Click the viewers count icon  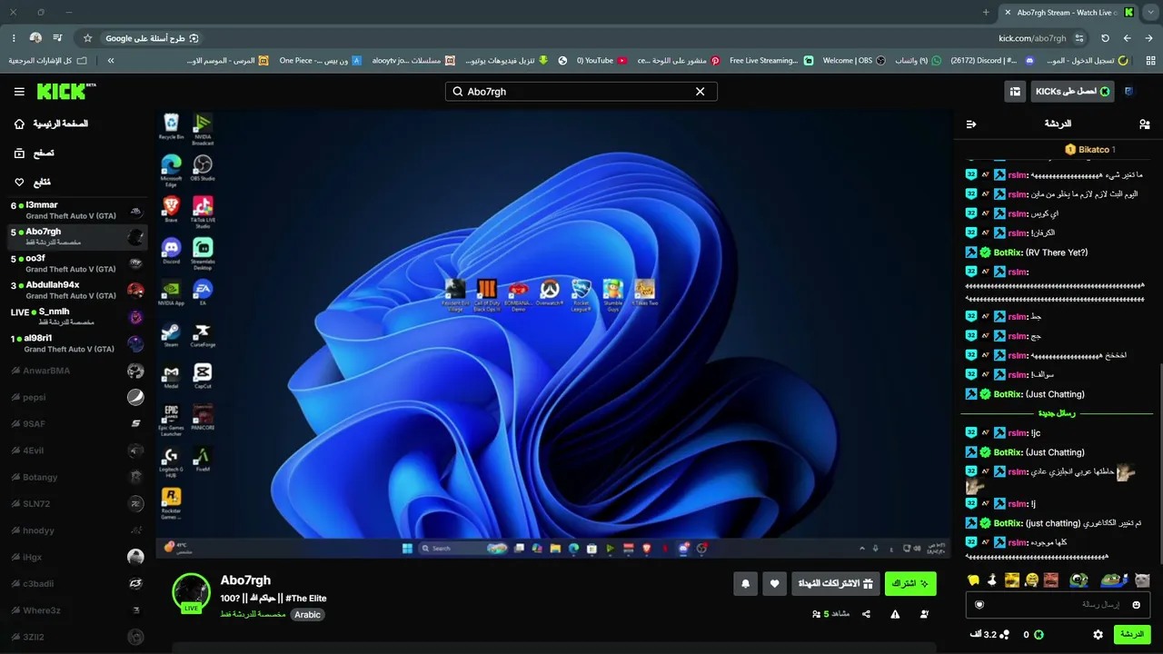point(817,614)
